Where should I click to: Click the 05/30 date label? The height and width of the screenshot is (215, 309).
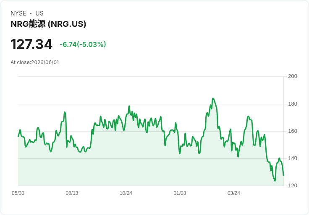18,193
